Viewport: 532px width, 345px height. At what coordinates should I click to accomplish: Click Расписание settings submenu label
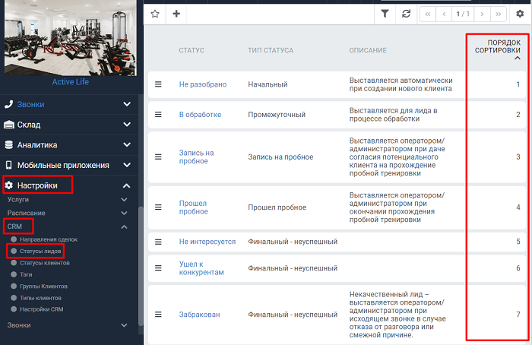point(26,213)
